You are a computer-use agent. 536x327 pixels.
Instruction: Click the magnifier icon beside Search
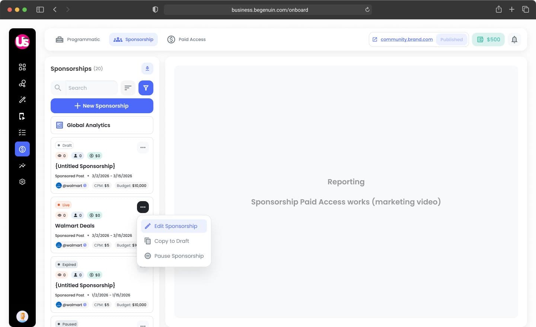(58, 88)
